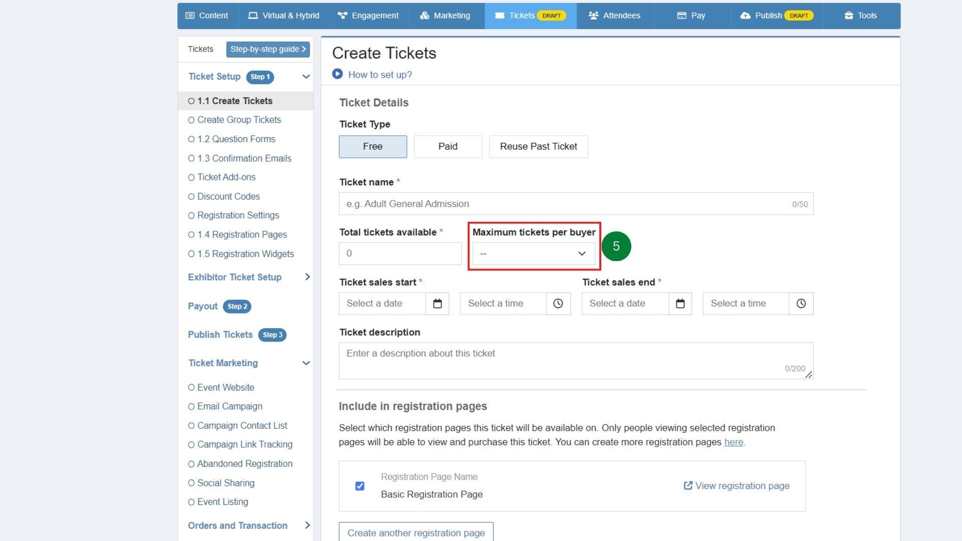This screenshot has height=541, width=962.
Task: Click the How to set up play icon
Action: [x=337, y=74]
